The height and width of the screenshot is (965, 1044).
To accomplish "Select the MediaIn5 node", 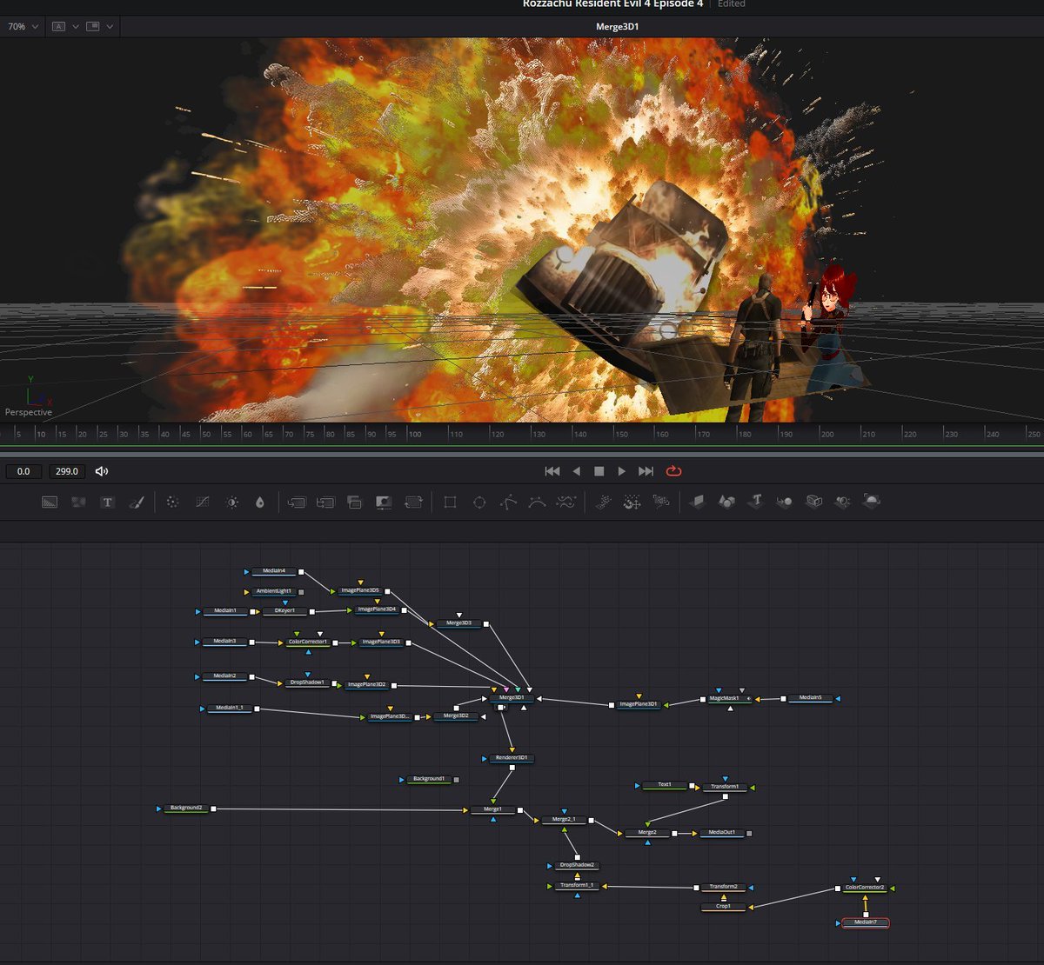I will tap(810, 698).
